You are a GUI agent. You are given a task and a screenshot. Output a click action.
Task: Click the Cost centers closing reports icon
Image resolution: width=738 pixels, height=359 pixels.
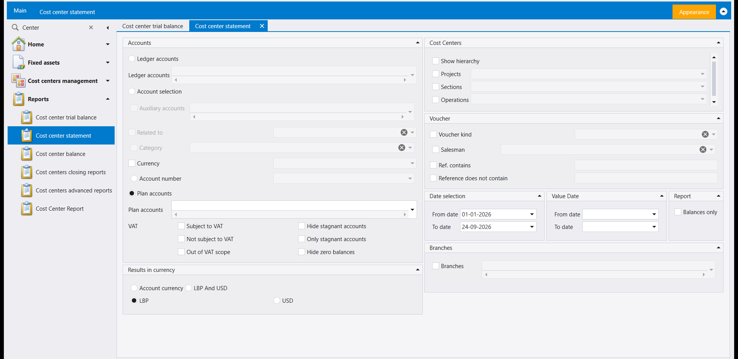(x=27, y=172)
